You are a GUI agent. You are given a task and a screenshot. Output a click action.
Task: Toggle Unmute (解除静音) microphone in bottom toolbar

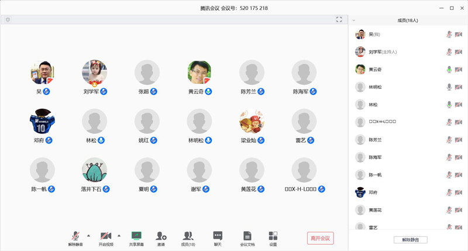[x=75, y=236]
